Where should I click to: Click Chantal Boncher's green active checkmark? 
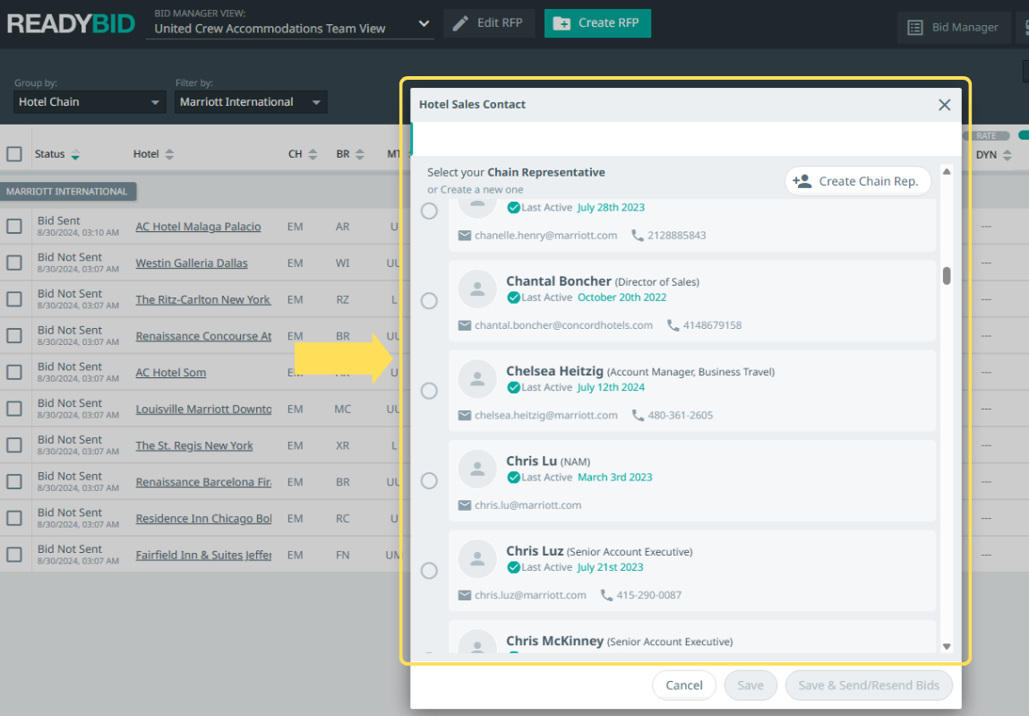click(x=514, y=298)
